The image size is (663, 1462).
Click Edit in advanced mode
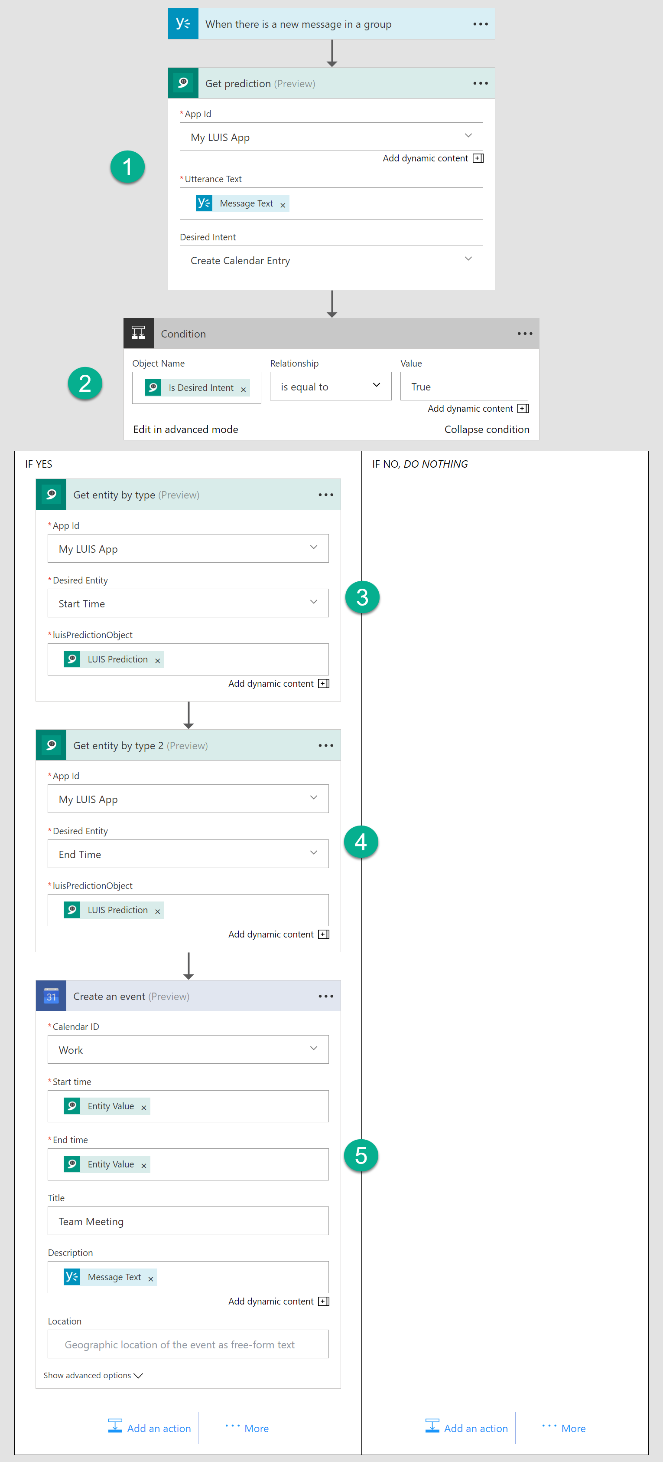pyautogui.click(x=185, y=429)
